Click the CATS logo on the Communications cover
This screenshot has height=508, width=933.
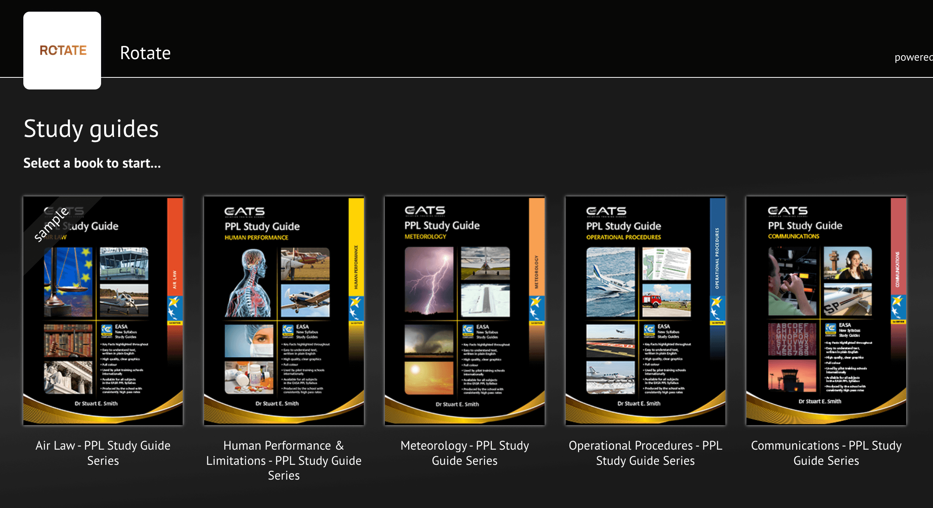[x=788, y=210]
